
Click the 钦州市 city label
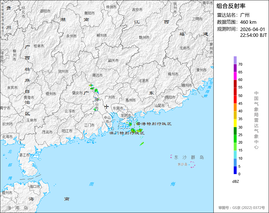(x=8, y=124)
